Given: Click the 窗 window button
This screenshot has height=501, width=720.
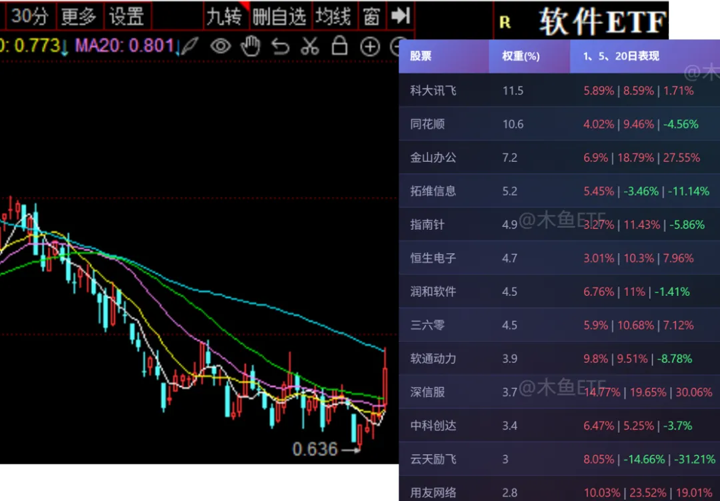Looking at the screenshot, I should (372, 17).
